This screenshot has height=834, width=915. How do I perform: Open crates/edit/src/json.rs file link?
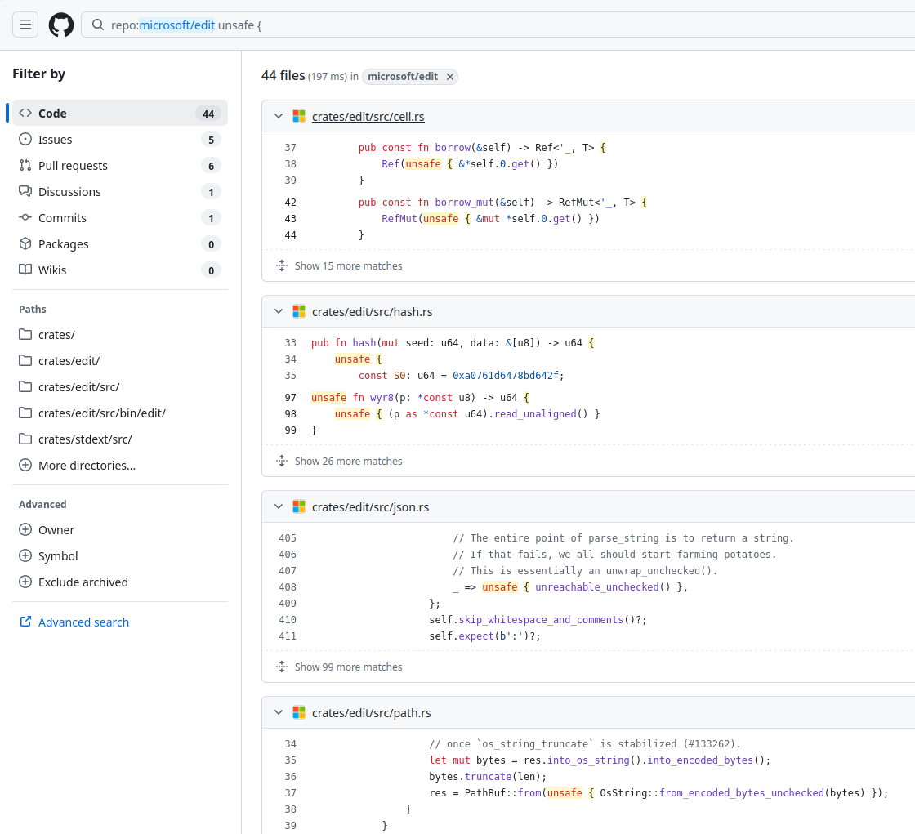point(371,507)
